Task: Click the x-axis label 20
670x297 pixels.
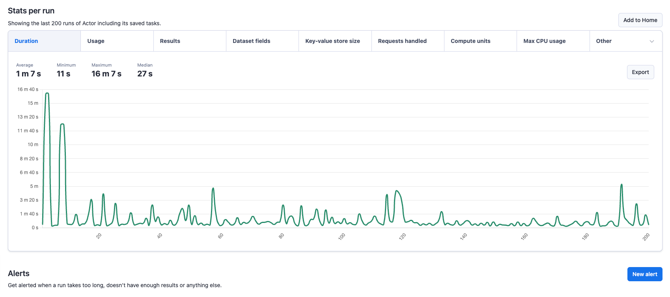Action: (x=99, y=236)
